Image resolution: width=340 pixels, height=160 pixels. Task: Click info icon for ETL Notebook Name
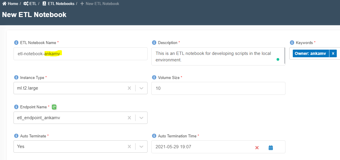pyautogui.click(x=16, y=43)
